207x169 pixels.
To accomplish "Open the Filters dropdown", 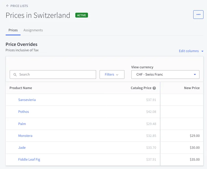I will pos(112,75).
